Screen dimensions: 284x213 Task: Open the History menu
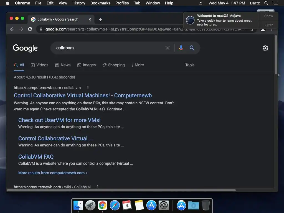pyautogui.click(x=79, y=3)
